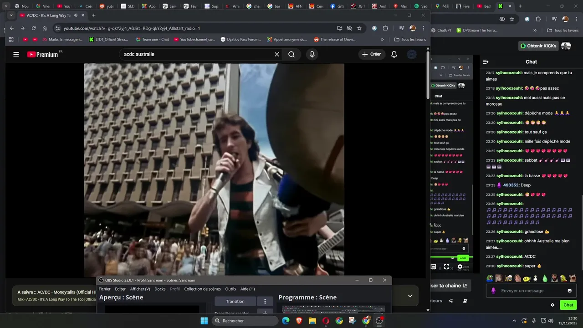
Task: Open Tous les favoris folder in YouTube window
Action: pyautogui.click(x=410, y=40)
